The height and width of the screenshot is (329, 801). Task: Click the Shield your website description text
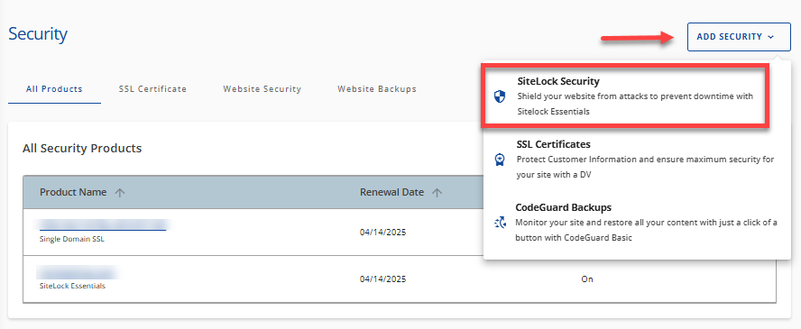tap(635, 104)
